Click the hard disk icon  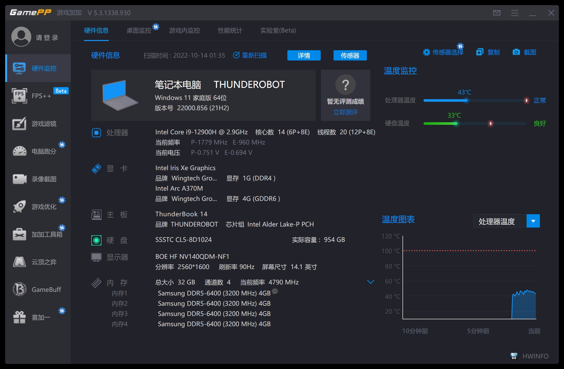[96, 240]
